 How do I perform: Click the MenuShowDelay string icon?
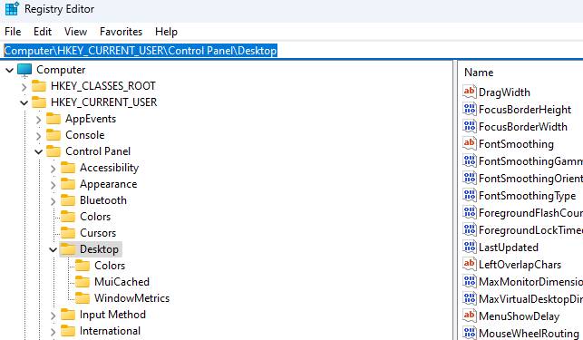[x=470, y=316]
